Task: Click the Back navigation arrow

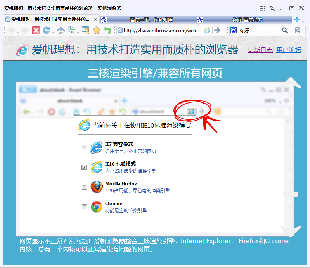Action: tap(11, 30)
